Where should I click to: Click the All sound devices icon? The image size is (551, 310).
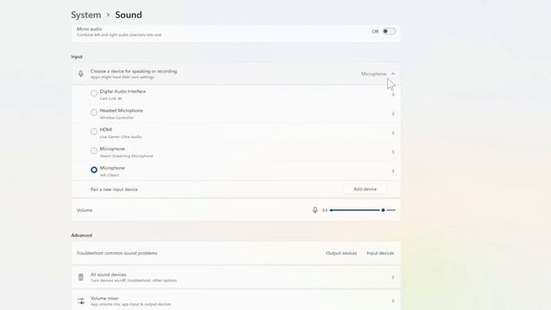(x=81, y=277)
